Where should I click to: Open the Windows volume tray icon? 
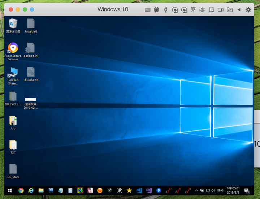(x=213, y=191)
